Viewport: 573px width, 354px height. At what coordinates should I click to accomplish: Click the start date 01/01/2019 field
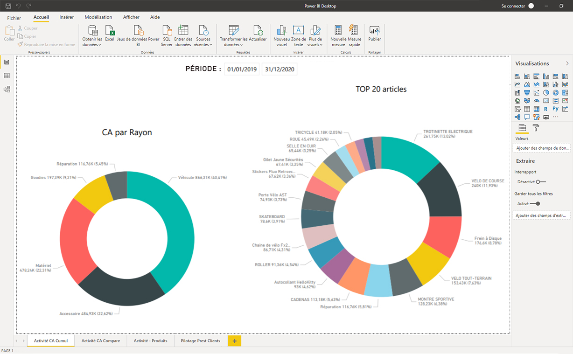click(242, 69)
